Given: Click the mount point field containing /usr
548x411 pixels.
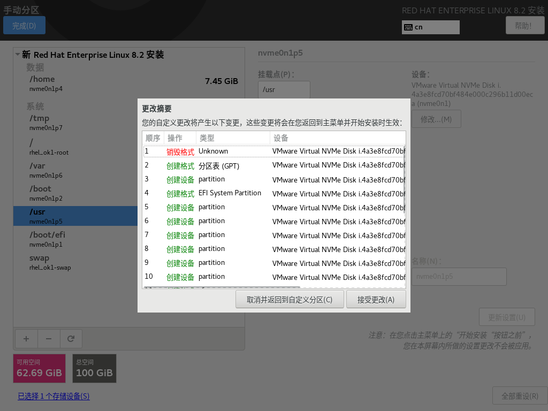Looking at the screenshot, I should coord(284,90).
